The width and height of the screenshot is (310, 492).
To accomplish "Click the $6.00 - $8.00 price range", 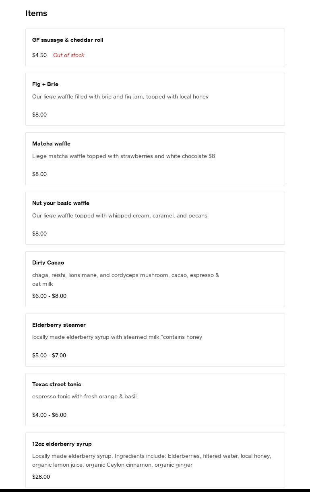I will 49,296.
